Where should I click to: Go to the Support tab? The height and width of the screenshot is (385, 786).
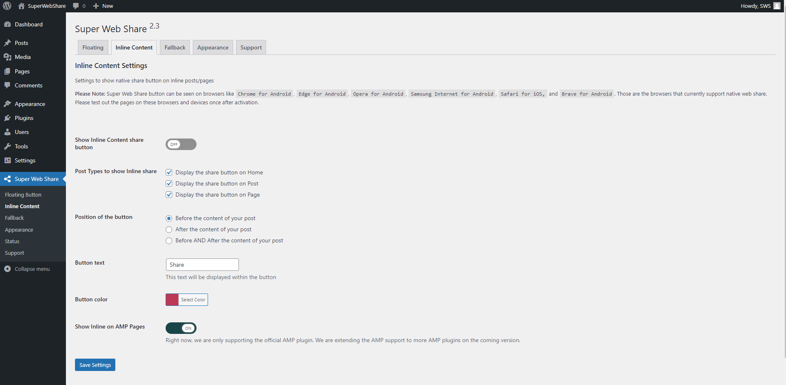click(251, 47)
